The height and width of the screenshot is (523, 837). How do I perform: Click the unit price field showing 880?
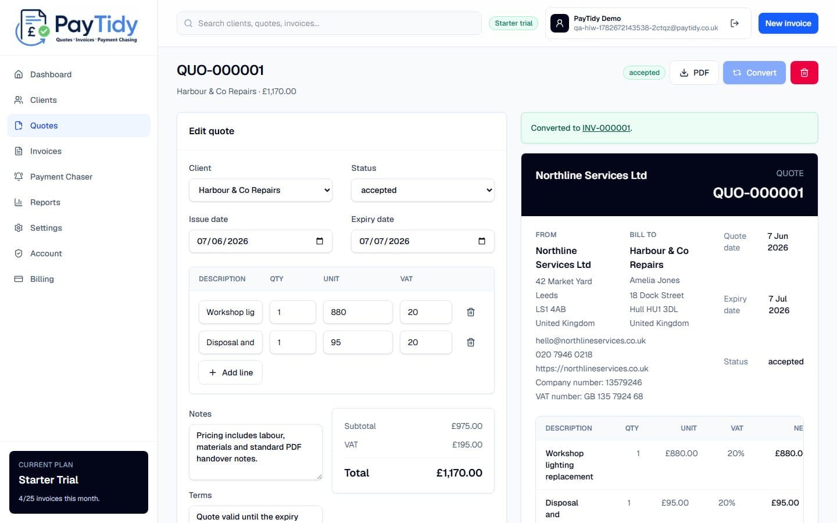click(x=358, y=312)
